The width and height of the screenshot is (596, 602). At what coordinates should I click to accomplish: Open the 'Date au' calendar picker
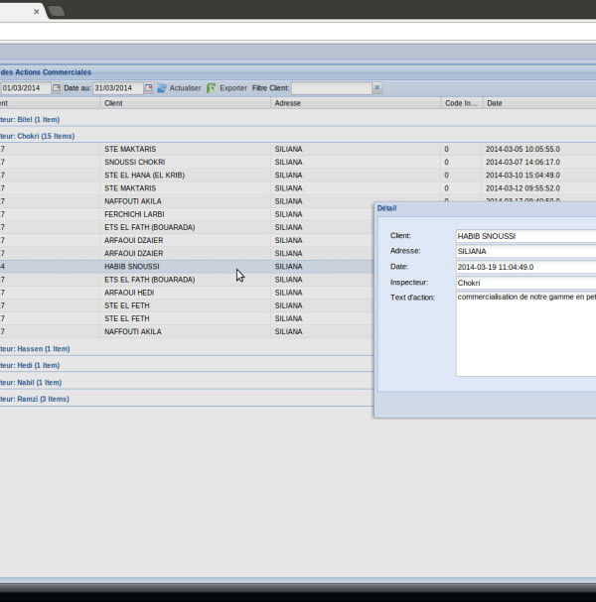[x=149, y=88]
